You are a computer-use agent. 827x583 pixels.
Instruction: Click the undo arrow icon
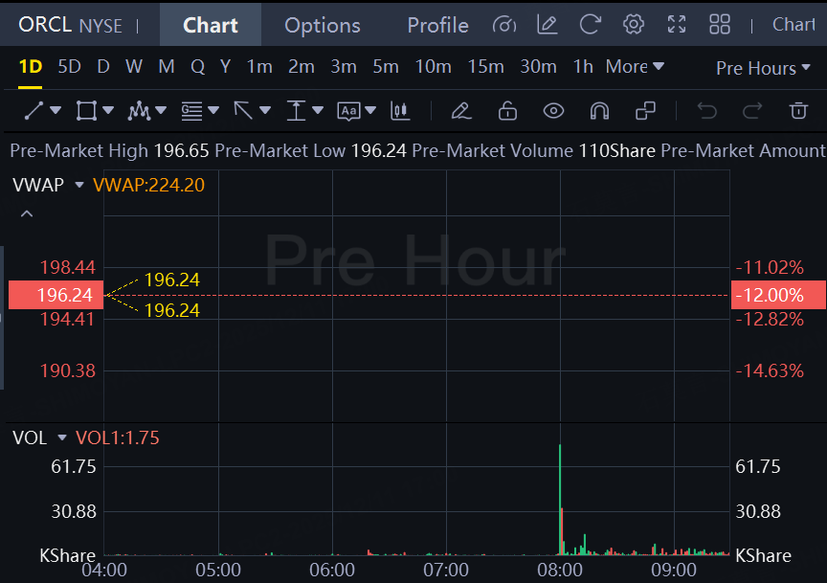[x=706, y=111]
